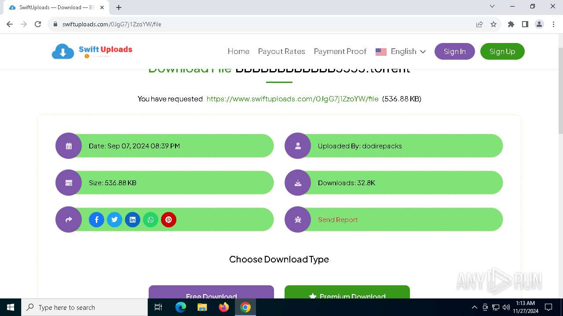Click the uploader user icon
Viewport: 563px width, 316px height.
coord(298,146)
